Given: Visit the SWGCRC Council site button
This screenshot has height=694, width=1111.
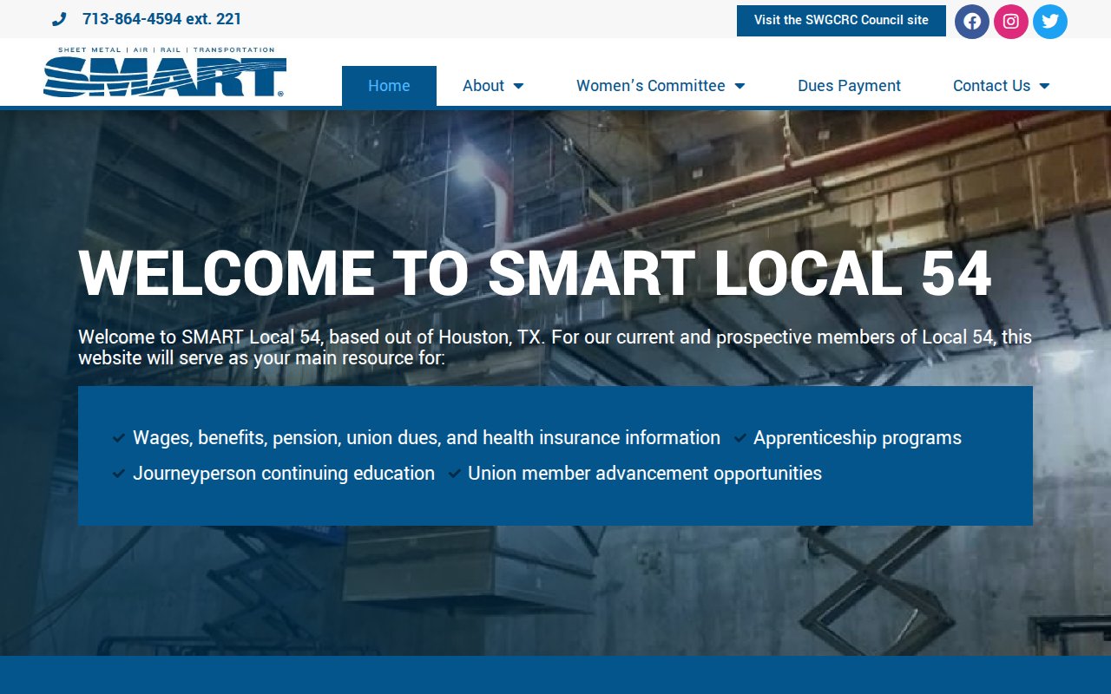Looking at the screenshot, I should 841,21.
